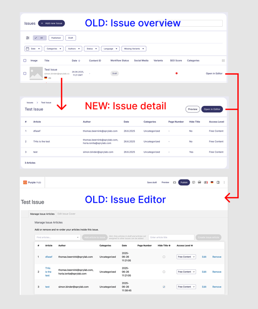Screen dimensions: 258x309
Task: Click the Publish button
Action: point(184,182)
